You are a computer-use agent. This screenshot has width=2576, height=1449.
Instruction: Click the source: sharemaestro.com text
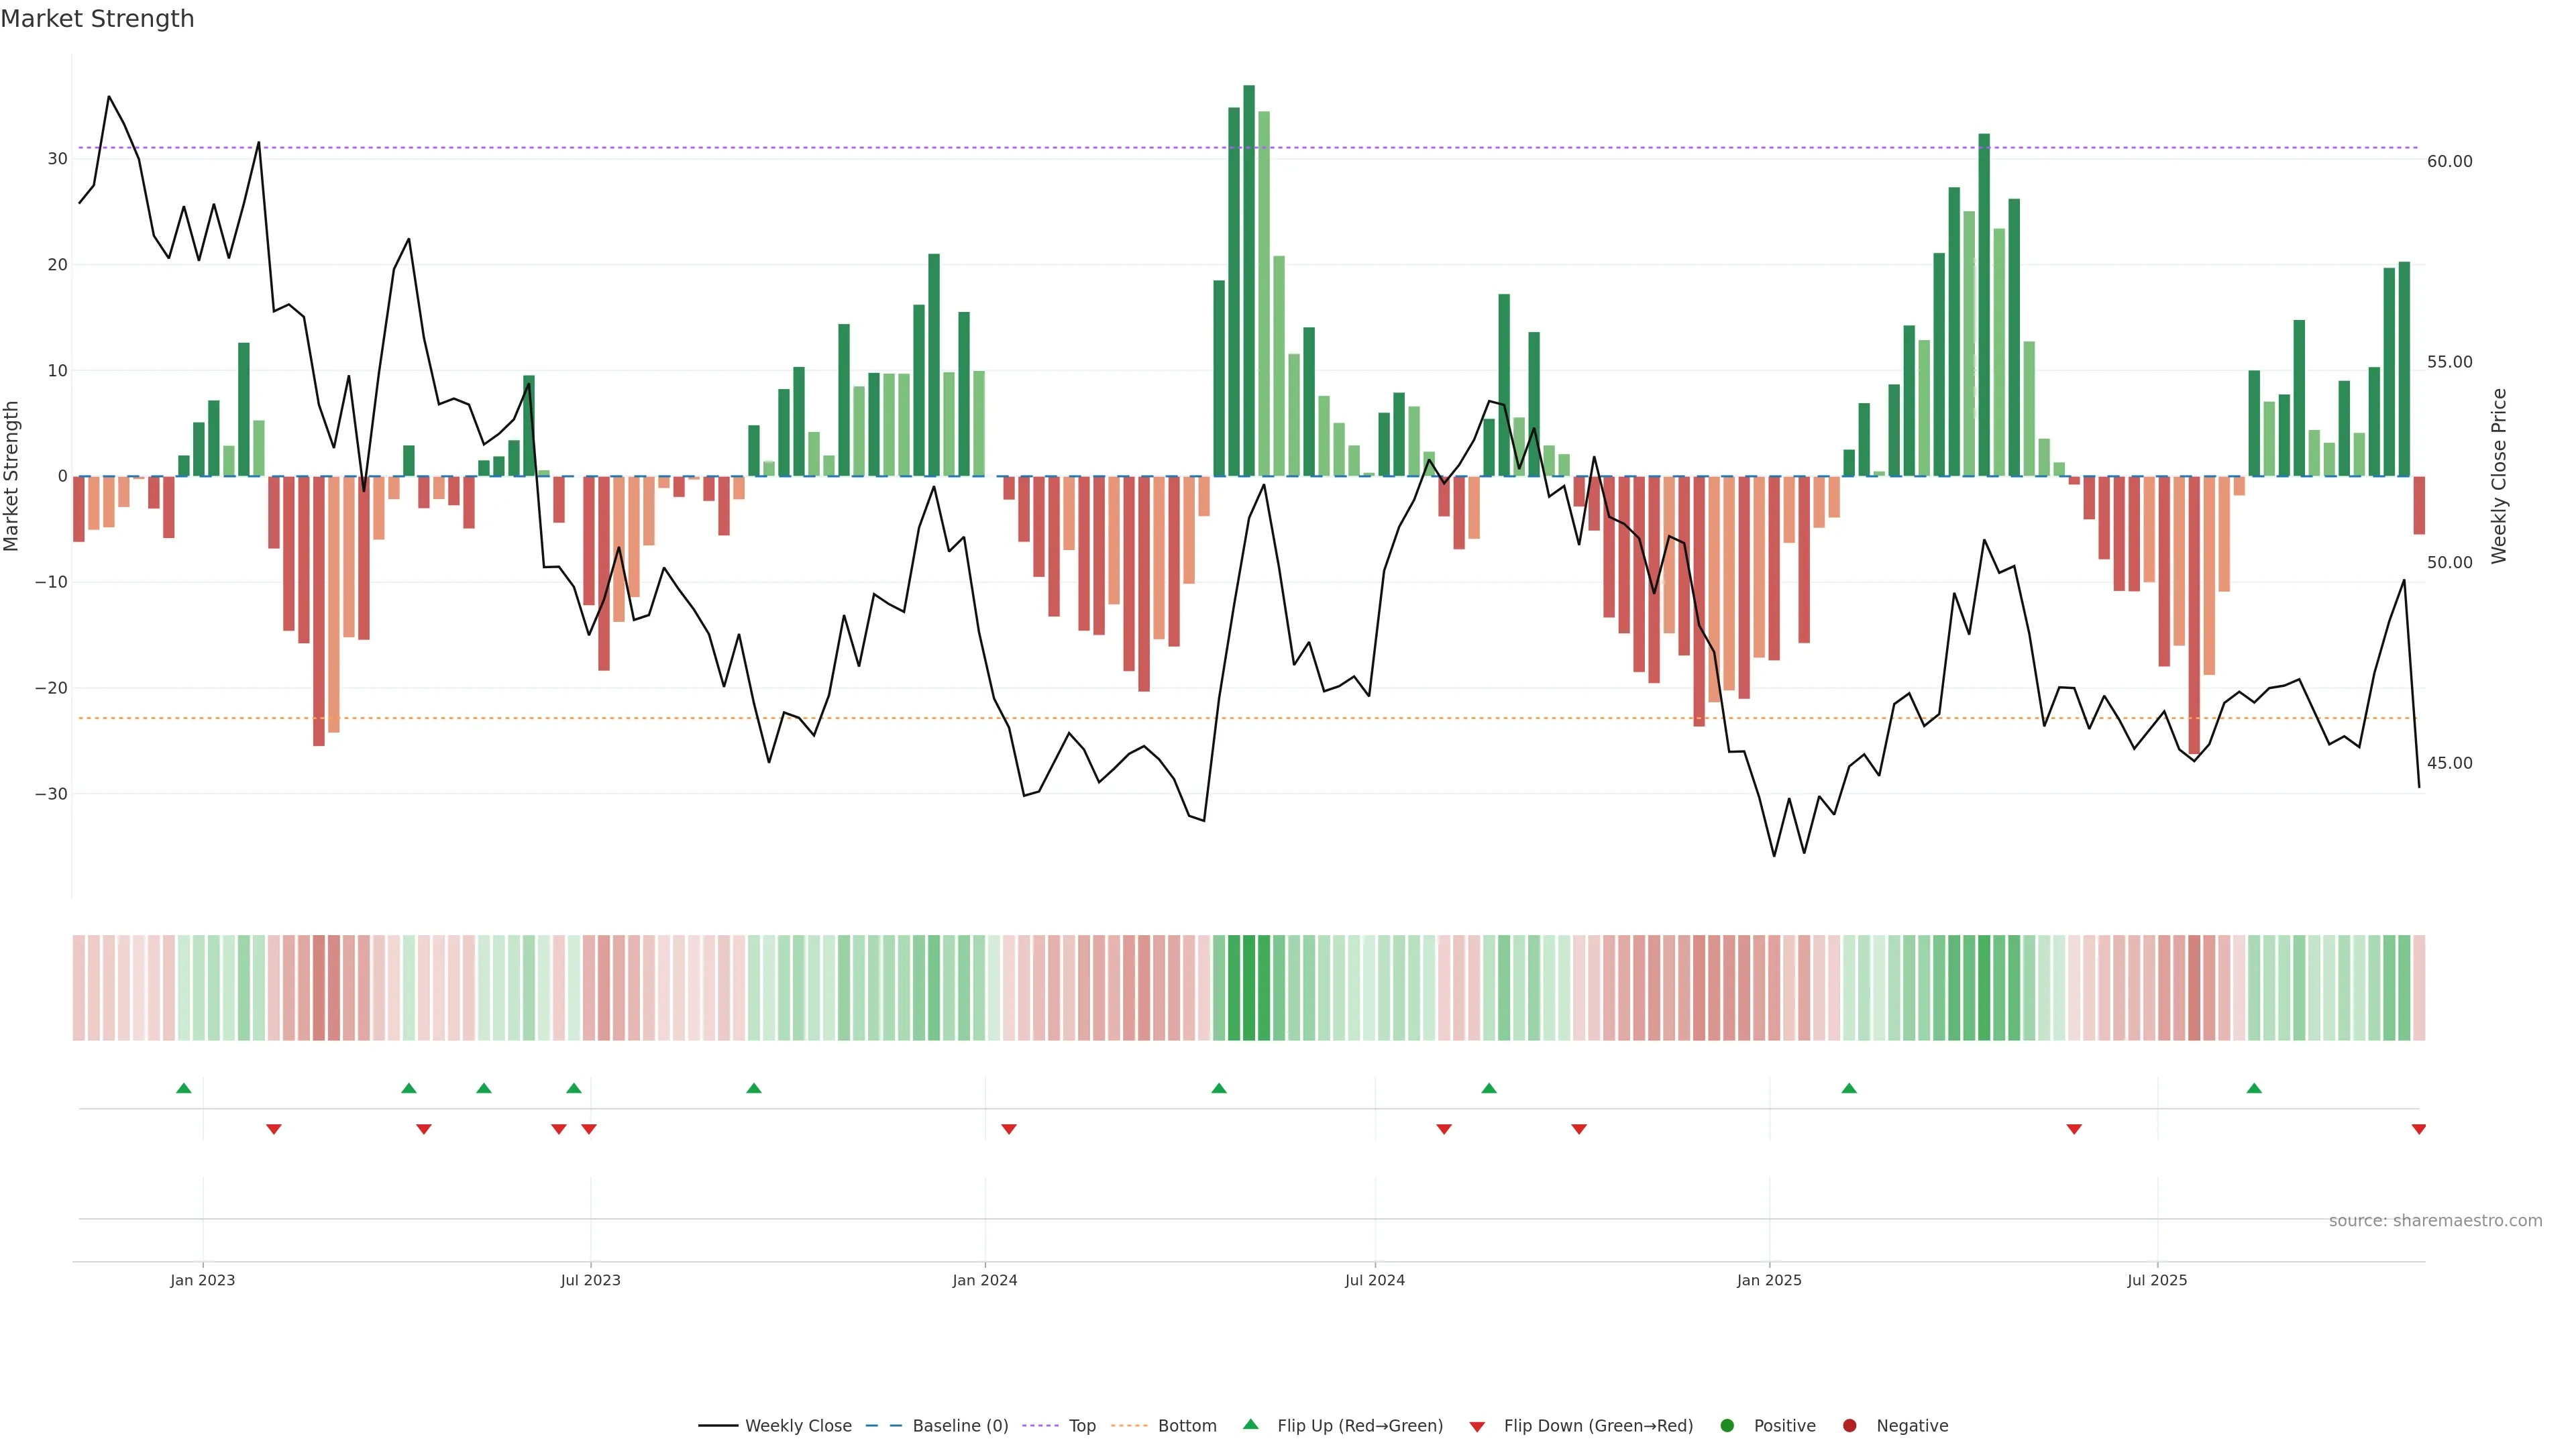pos(2435,1221)
